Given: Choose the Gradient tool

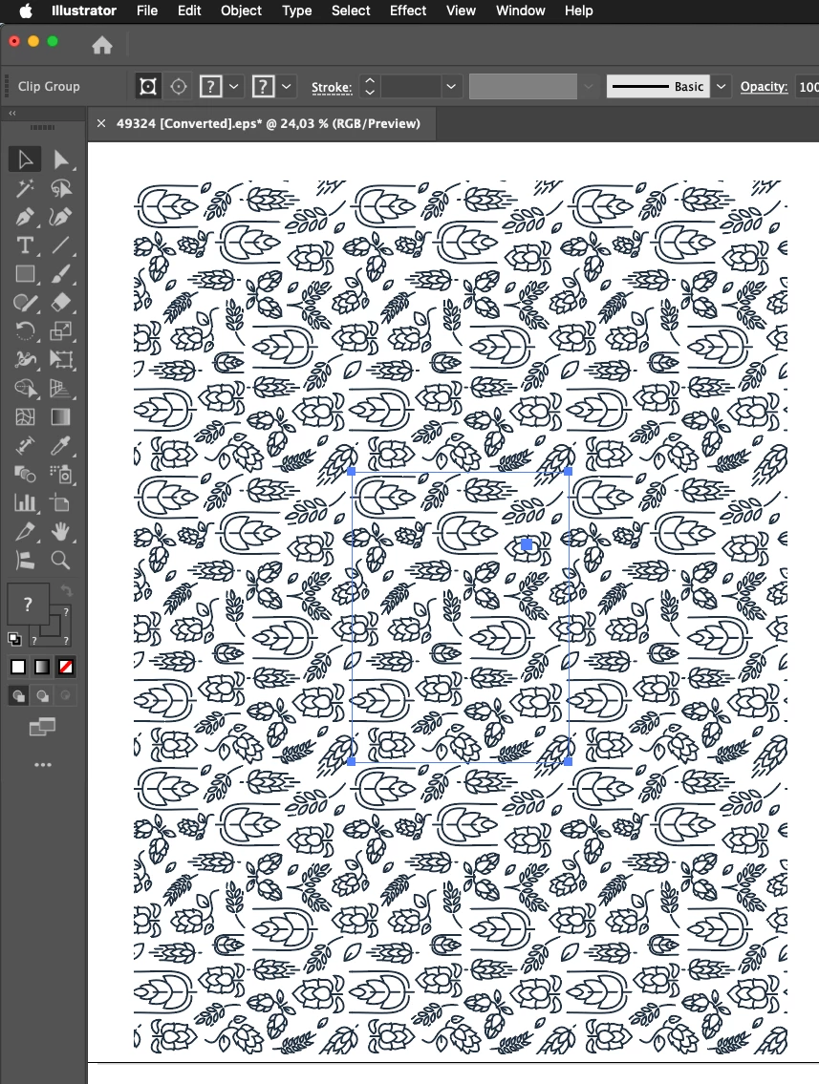Looking at the screenshot, I should tap(61, 416).
